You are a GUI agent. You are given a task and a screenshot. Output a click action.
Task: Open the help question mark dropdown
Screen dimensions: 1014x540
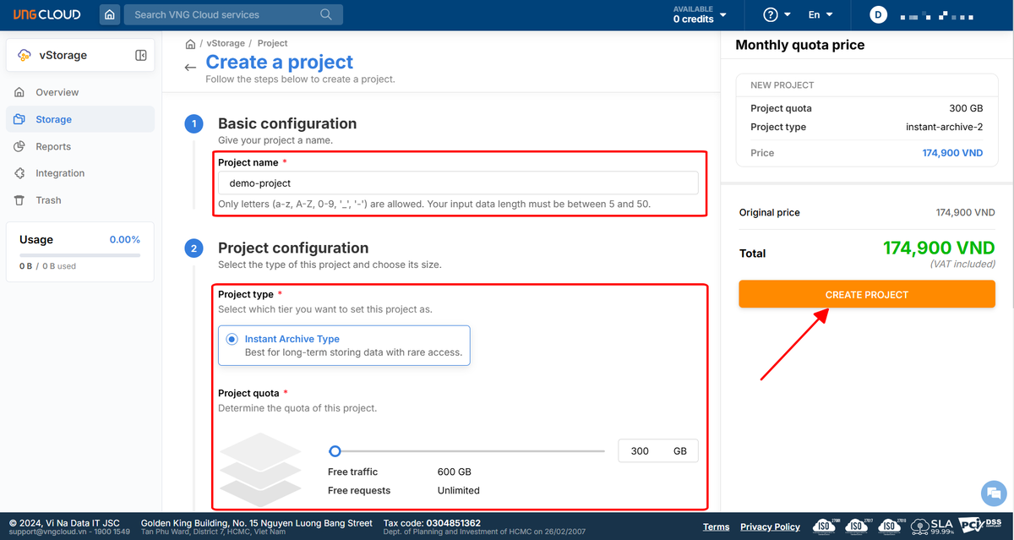(x=777, y=14)
